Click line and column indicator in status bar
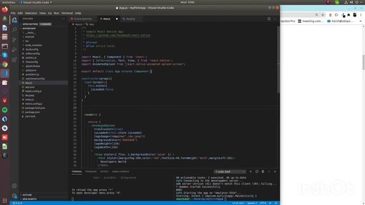This screenshot has width=365, height=205. tap(238, 203)
